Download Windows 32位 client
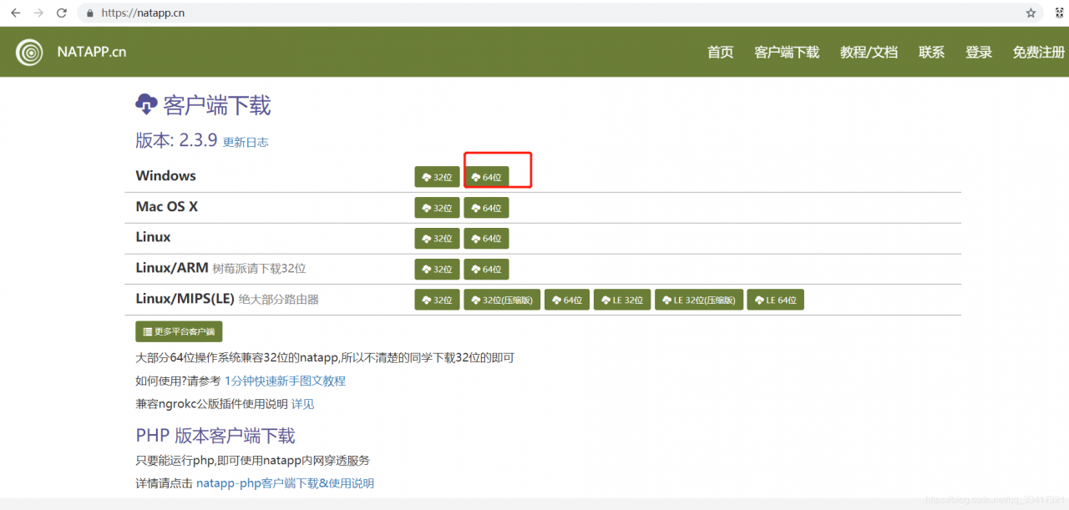The width and height of the screenshot is (1069, 510). 437,177
